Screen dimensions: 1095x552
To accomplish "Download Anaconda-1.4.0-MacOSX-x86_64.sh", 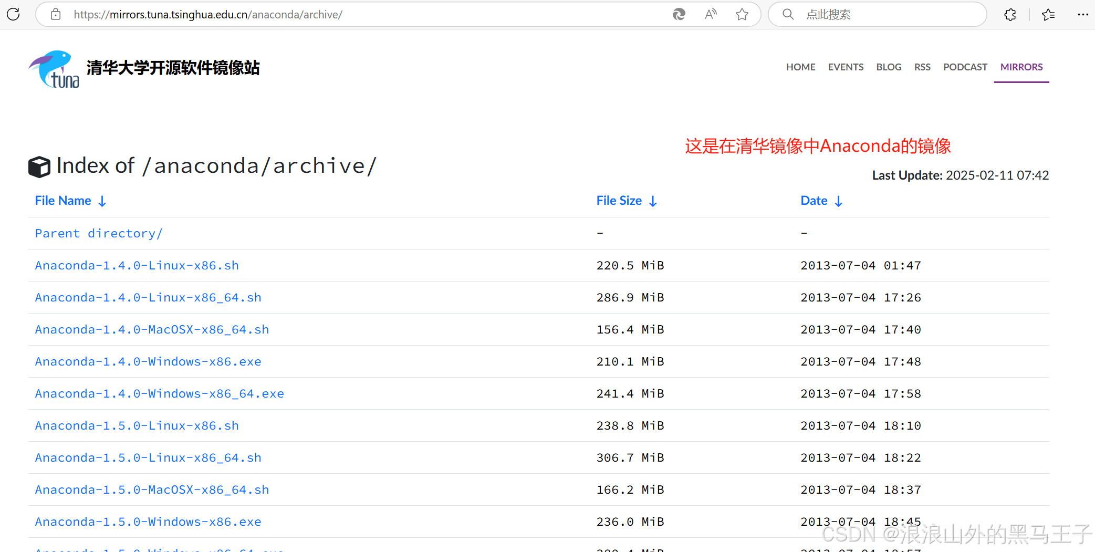I will (x=152, y=329).
